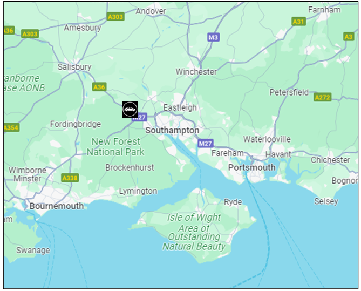
Task: Click the Winchester label
Action: [196, 72]
